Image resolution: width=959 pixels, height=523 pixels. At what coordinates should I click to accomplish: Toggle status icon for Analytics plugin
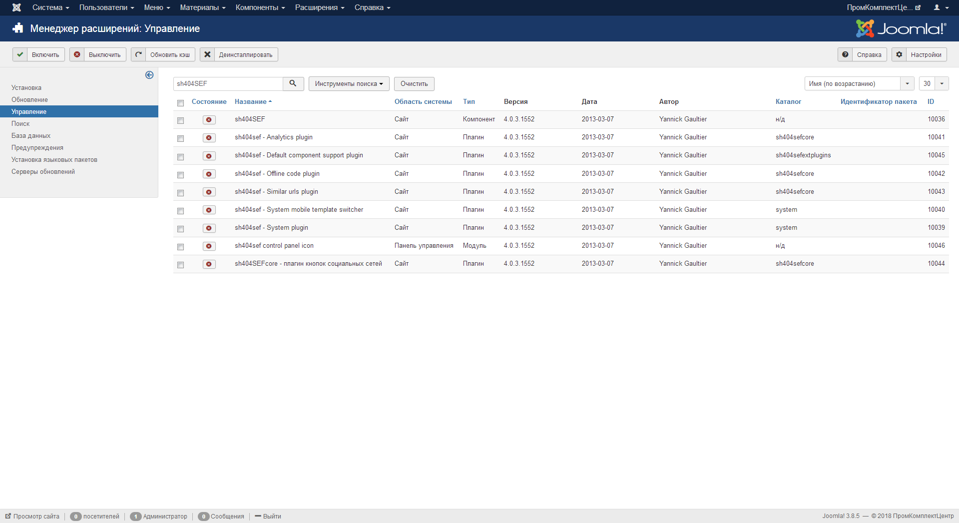click(x=209, y=138)
